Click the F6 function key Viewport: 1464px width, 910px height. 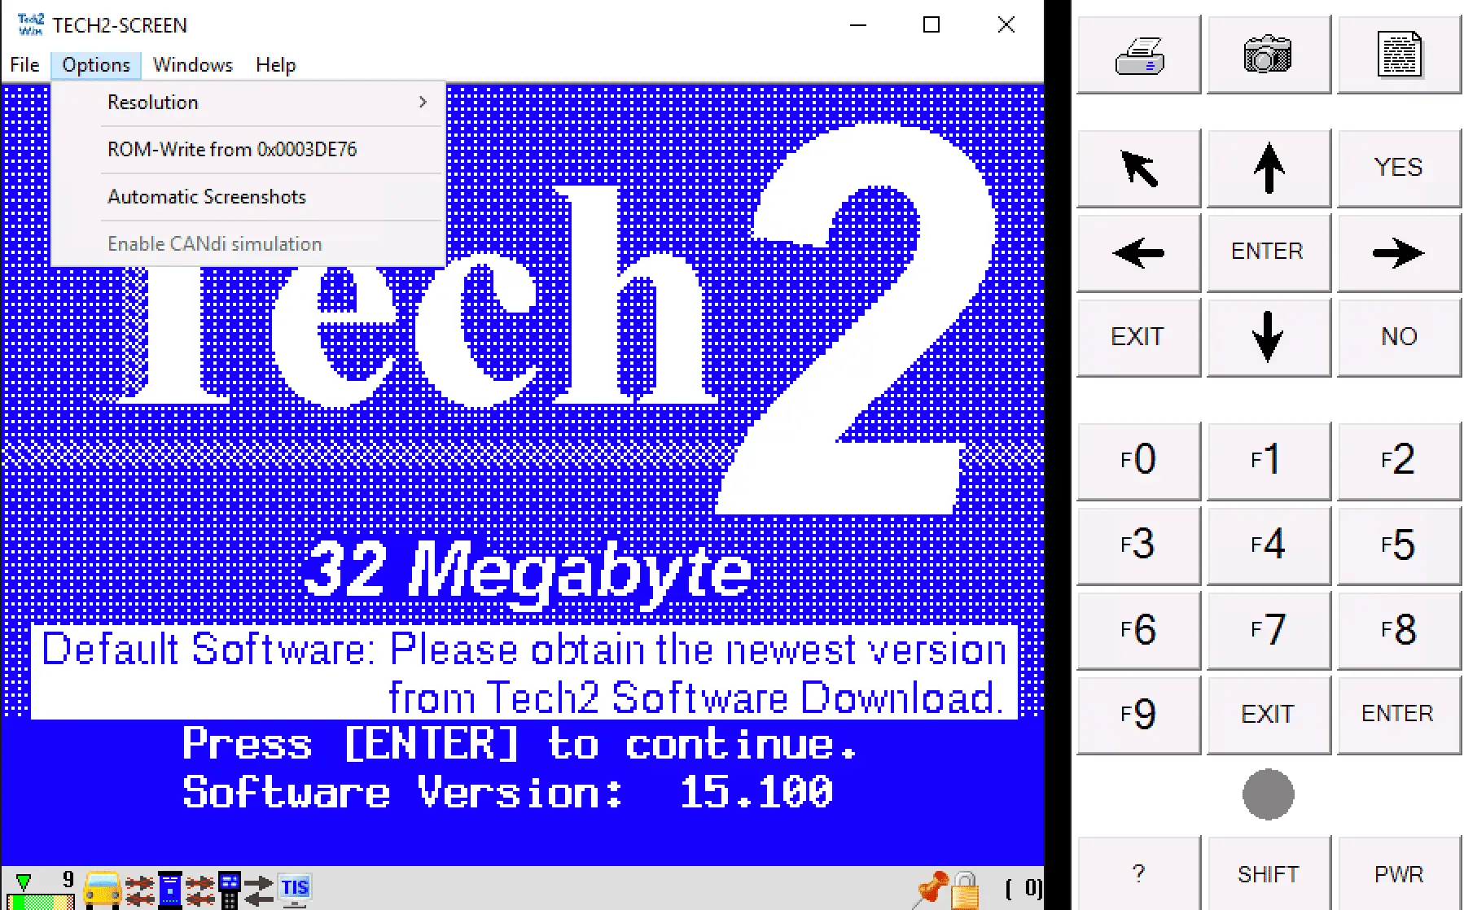pyautogui.click(x=1138, y=630)
